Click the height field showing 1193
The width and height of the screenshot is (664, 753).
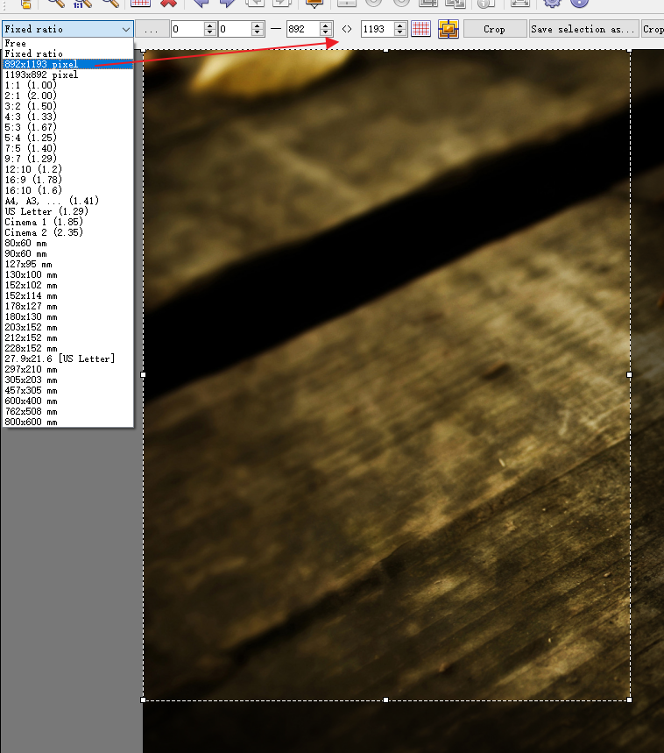click(x=378, y=29)
